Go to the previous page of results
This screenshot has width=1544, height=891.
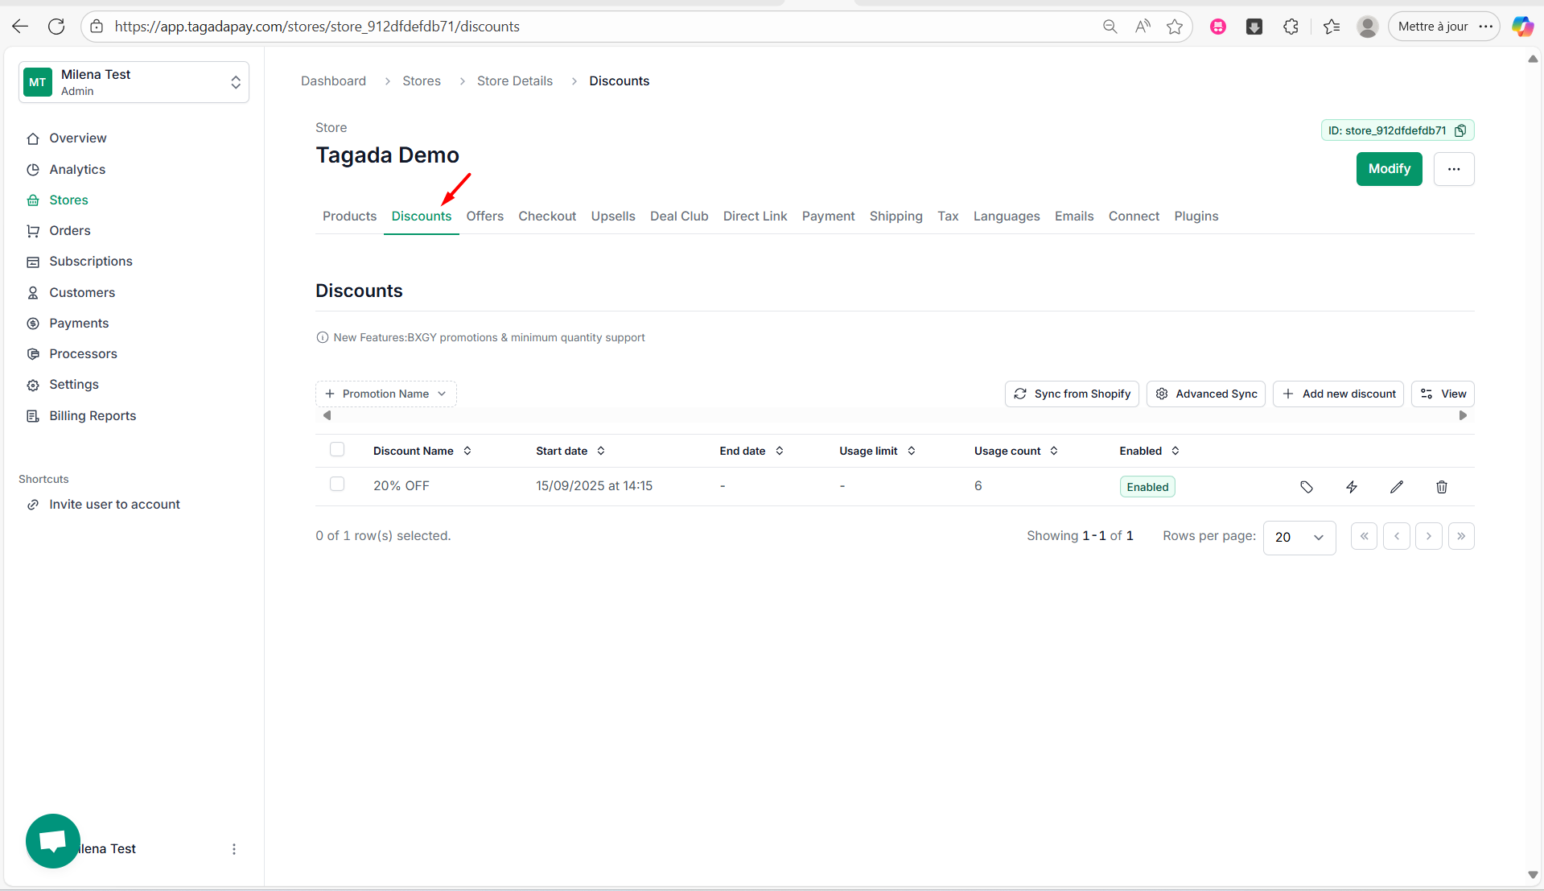(1397, 536)
